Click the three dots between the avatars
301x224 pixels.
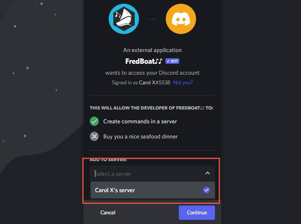[x=152, y=18]
